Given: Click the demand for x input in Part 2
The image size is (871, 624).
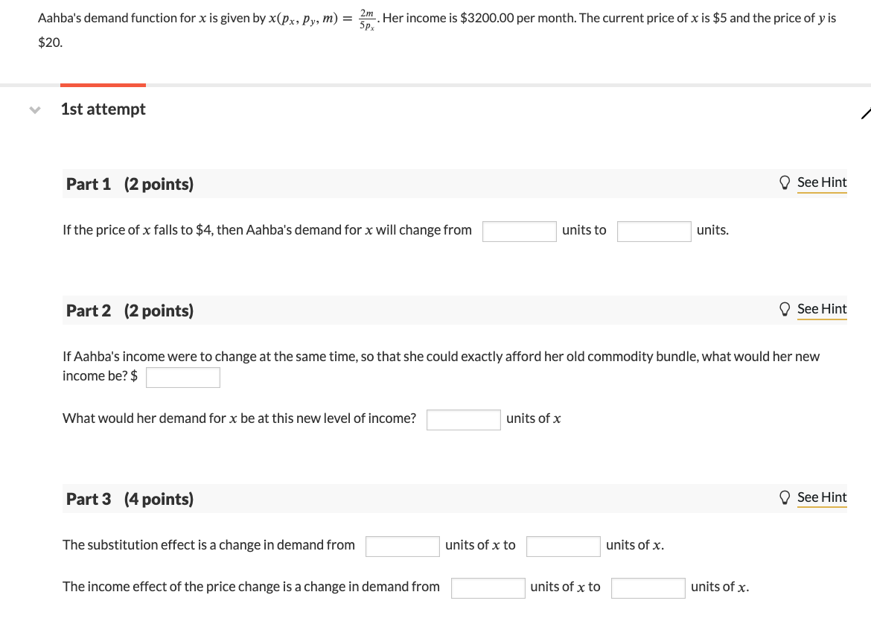Looking at the screenshot, I should click(x=463, y=419).
